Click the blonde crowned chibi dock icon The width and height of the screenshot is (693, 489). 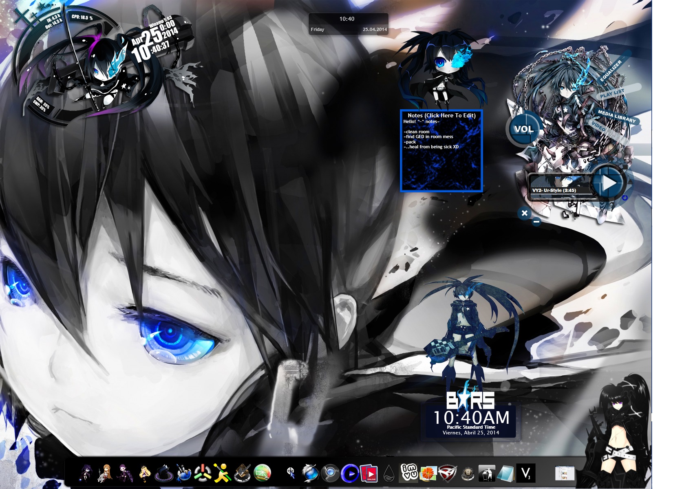(x=145, y=474)
